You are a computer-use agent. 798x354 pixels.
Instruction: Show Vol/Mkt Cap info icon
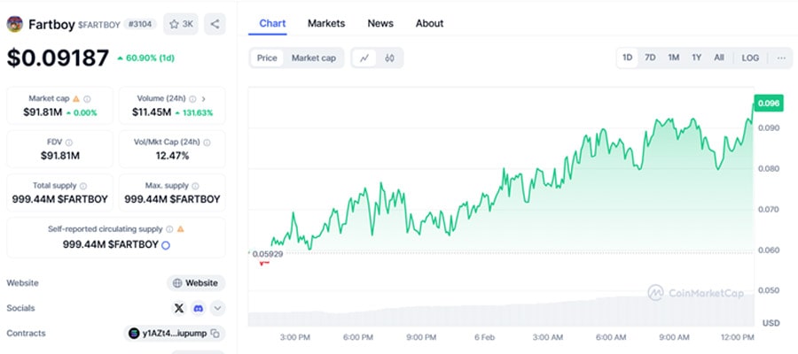pyautogui.click(x=207, y=142)
